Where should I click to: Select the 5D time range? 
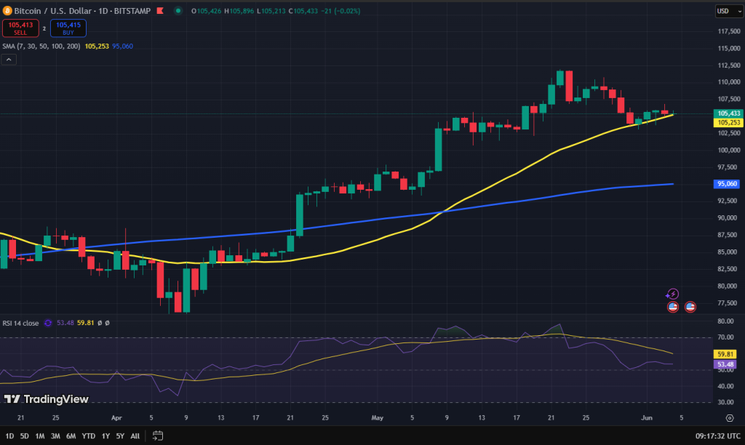click(x=25, y=436)
